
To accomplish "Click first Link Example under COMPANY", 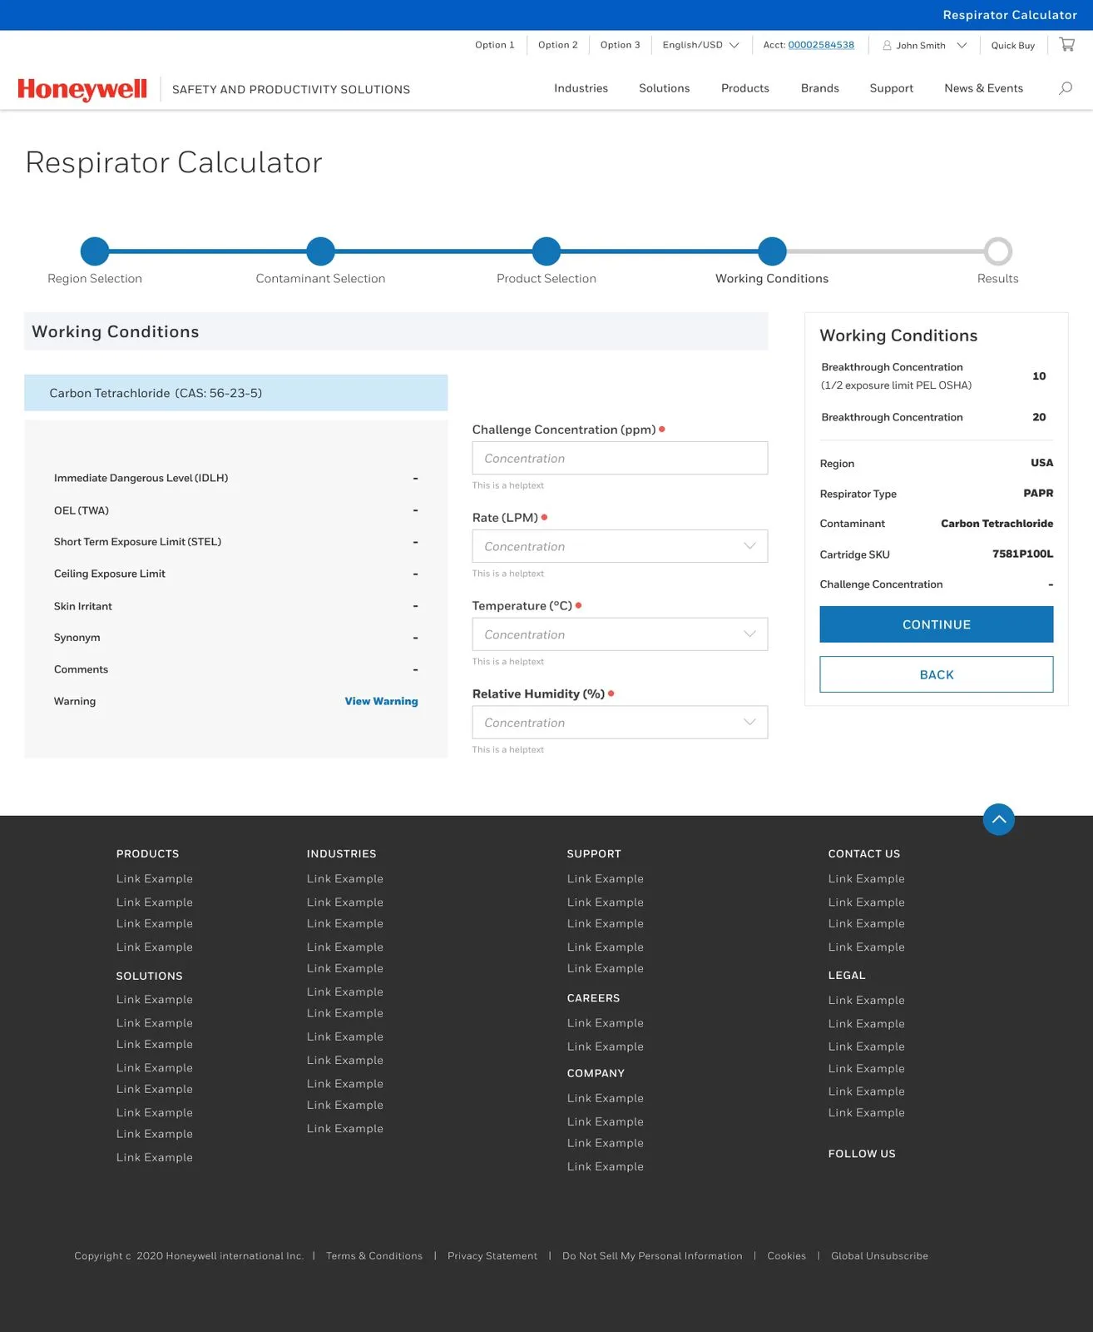I will [x=605, y=1098].
